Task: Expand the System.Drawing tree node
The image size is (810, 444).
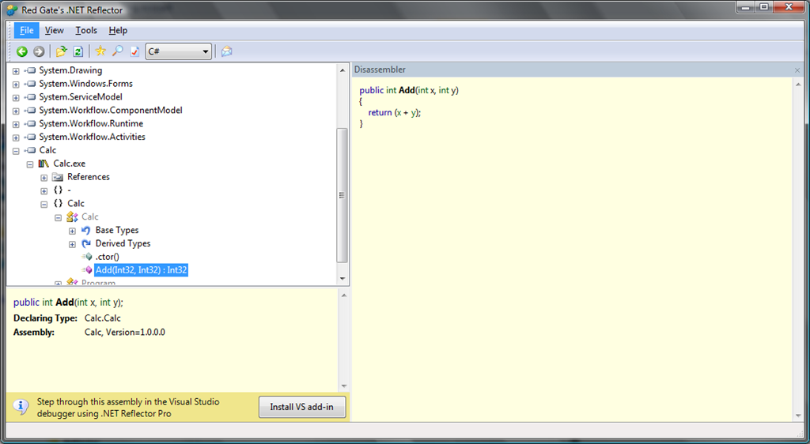Action: click(16, 70)
